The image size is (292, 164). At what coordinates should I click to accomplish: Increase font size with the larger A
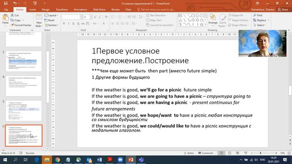coord(95,17)
